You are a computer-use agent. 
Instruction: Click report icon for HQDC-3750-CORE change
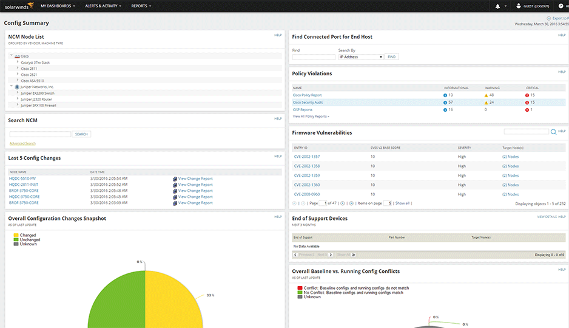175,197
